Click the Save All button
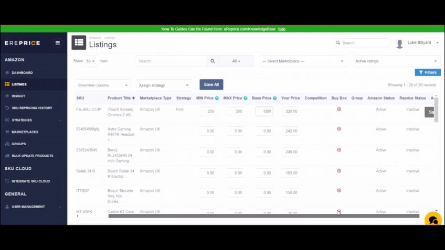 tap(211, 84)
